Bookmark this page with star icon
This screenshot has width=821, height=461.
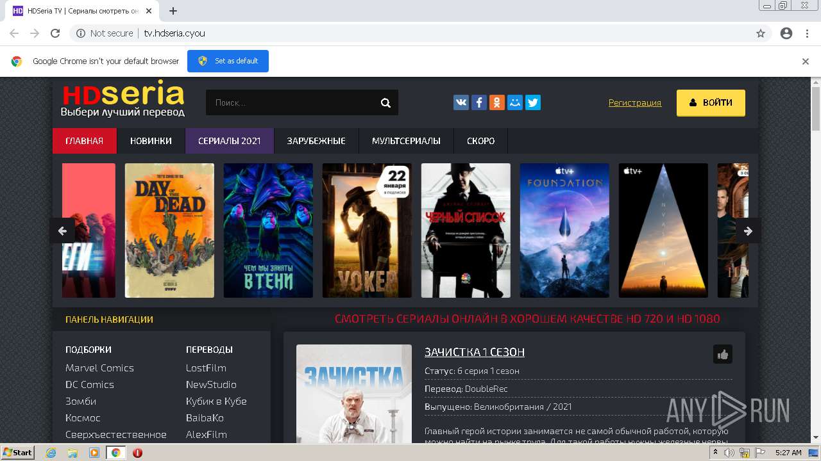(x=761, y=33)
